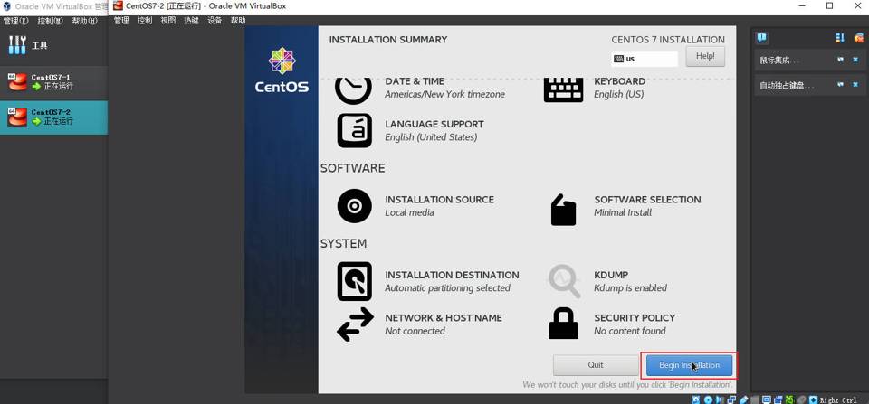Open 工具 tools entry in VirtualBox Manager

tap(40, 45)
